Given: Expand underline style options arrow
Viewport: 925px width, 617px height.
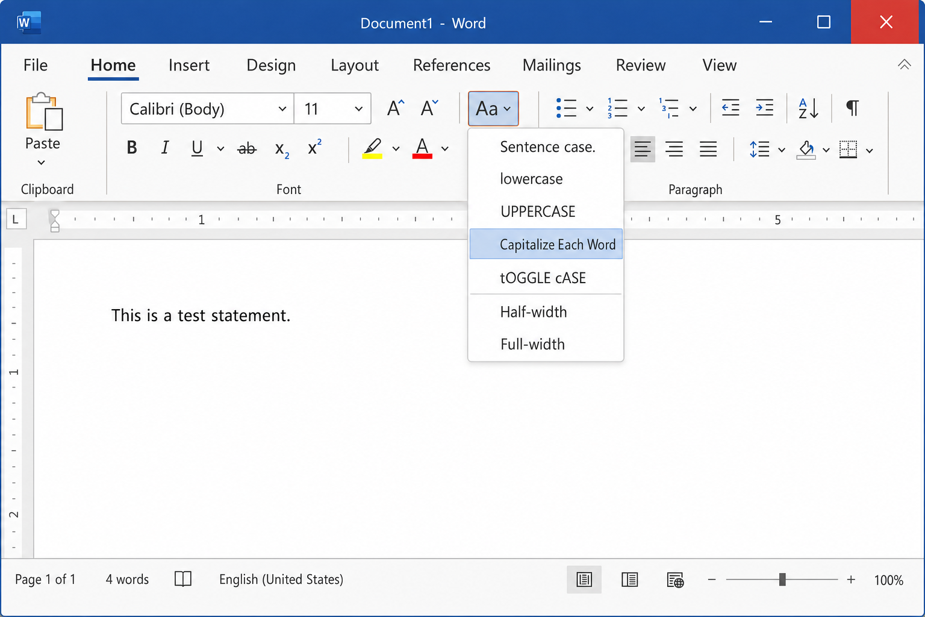Looking at the screenshot, I should coord(220,149).
